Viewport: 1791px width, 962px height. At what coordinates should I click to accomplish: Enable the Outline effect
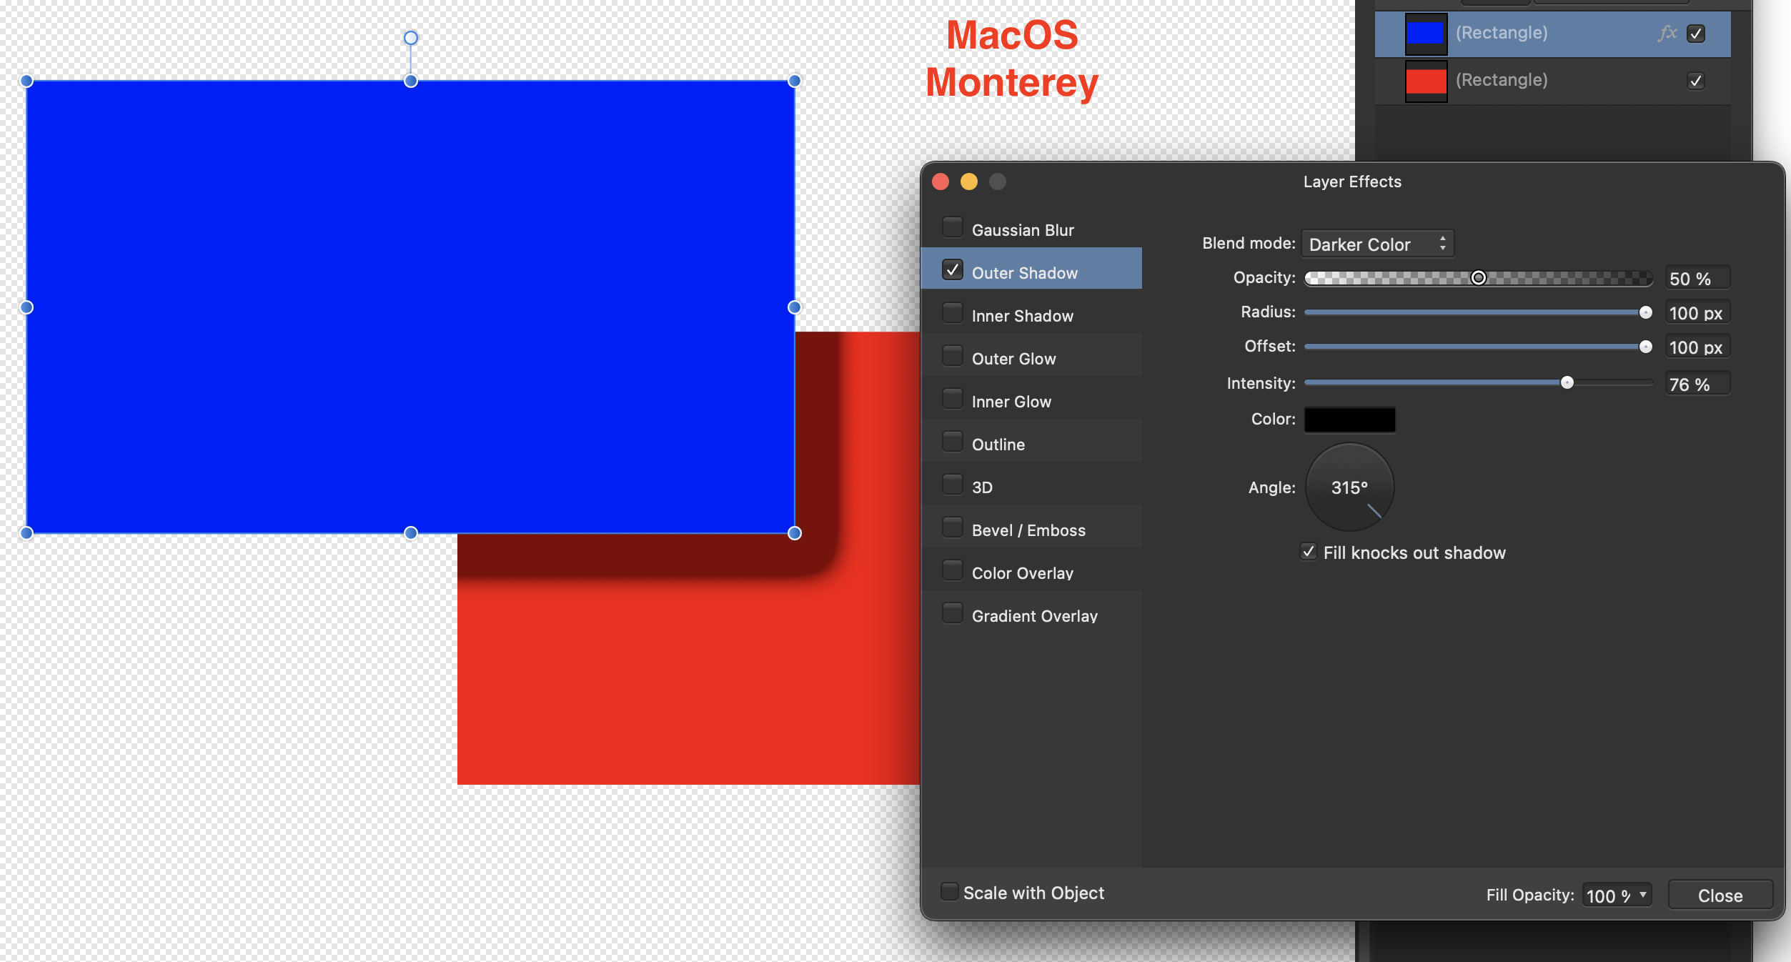click(x=953, y=441)
